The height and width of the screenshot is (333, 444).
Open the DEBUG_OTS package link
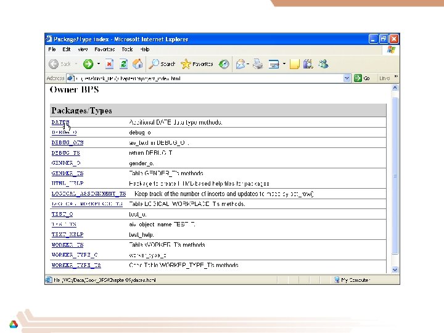(x=67, y=142)
